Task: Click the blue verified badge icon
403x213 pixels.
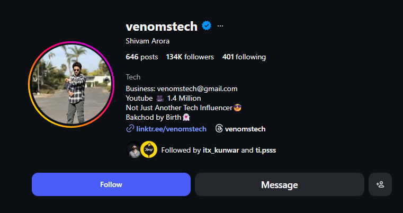Action: click(x=207, y=26)
